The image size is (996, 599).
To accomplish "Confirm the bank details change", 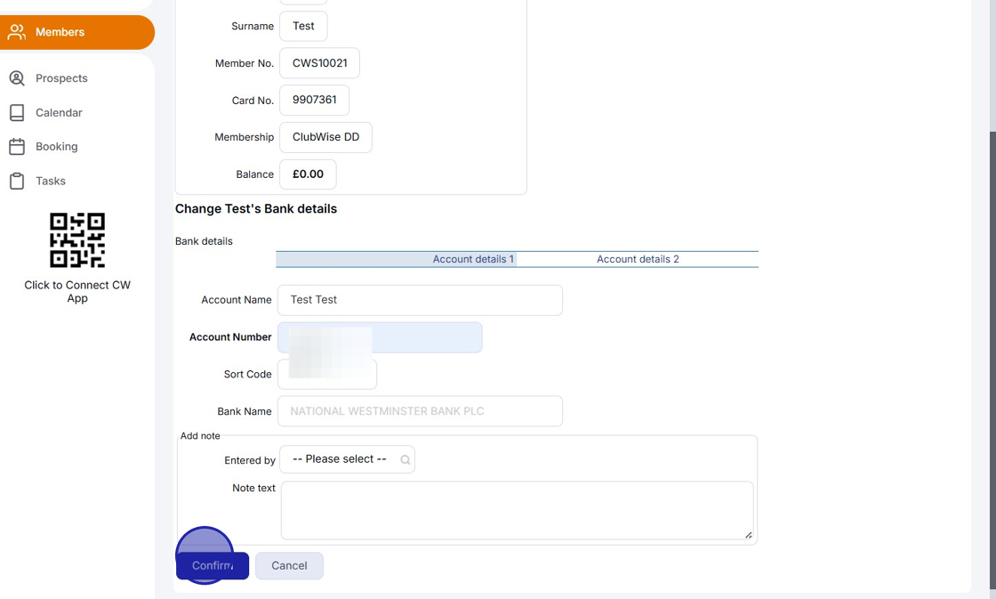I will click(213, 566).
